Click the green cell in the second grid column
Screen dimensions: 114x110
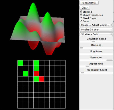tap(26, 74)
